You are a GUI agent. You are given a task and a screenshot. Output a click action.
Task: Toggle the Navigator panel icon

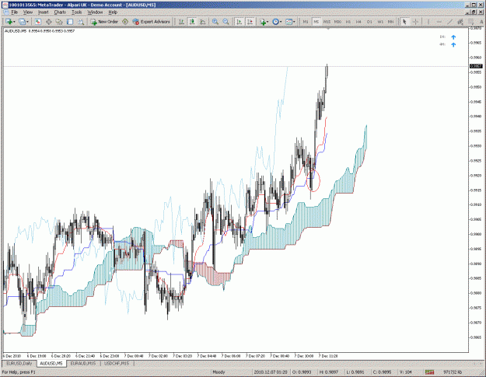coord(59,22)
